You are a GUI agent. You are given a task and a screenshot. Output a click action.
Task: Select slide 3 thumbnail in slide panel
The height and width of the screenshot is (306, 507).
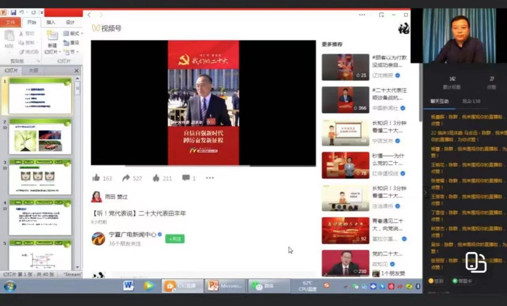point(40,177)
